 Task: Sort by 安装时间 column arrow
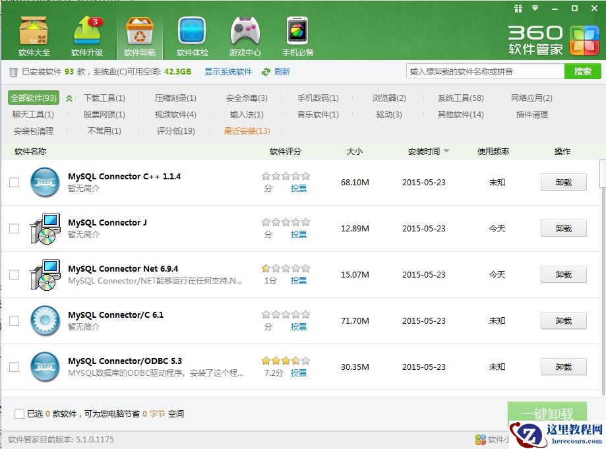[446, 152]
